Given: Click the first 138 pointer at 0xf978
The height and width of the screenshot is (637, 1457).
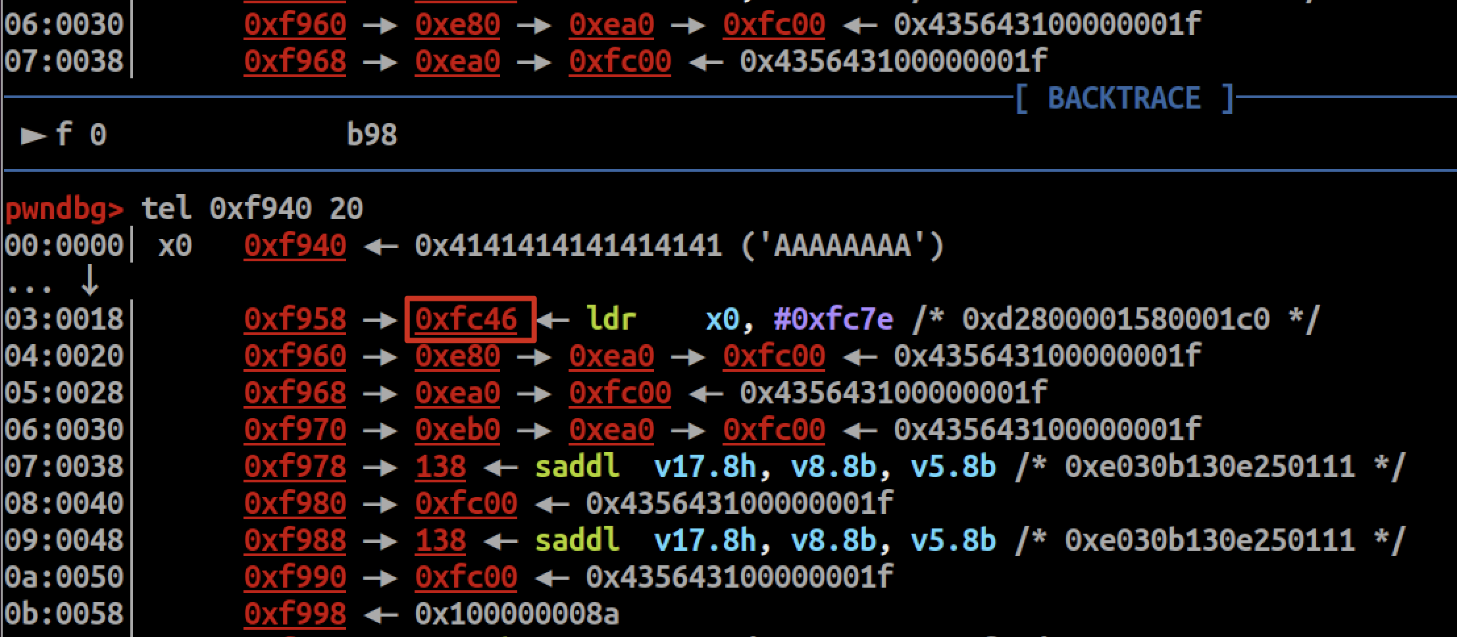Looking at the screenshot, I should point(440,467).
